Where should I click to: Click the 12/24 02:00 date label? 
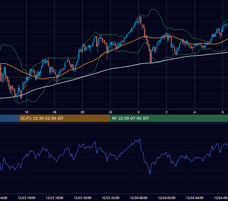[167, 198]
